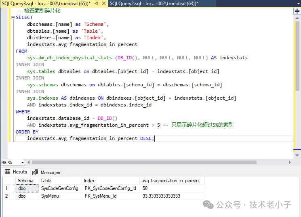Select the dbo cell in row 2
The image size is (301, 217).
tap(27, 196)
